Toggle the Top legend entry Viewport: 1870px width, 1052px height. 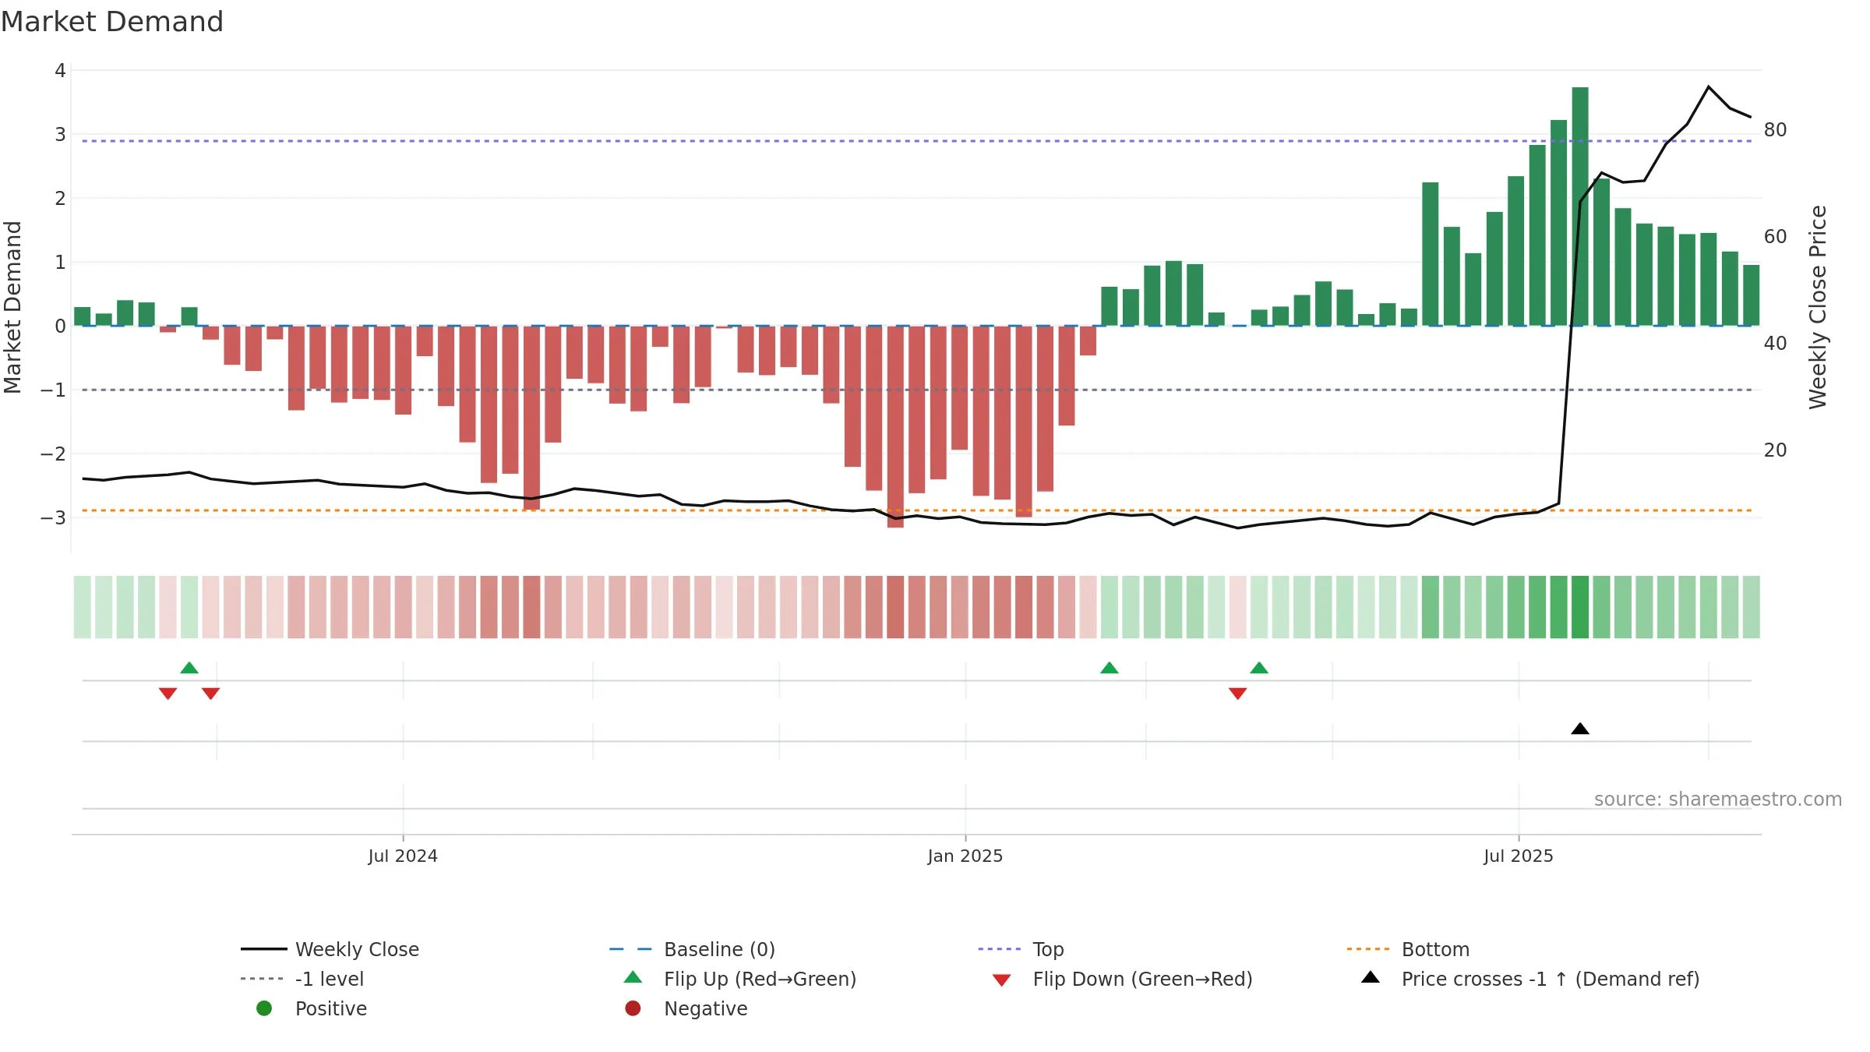pyautogui.click(x=1021, y=949)
